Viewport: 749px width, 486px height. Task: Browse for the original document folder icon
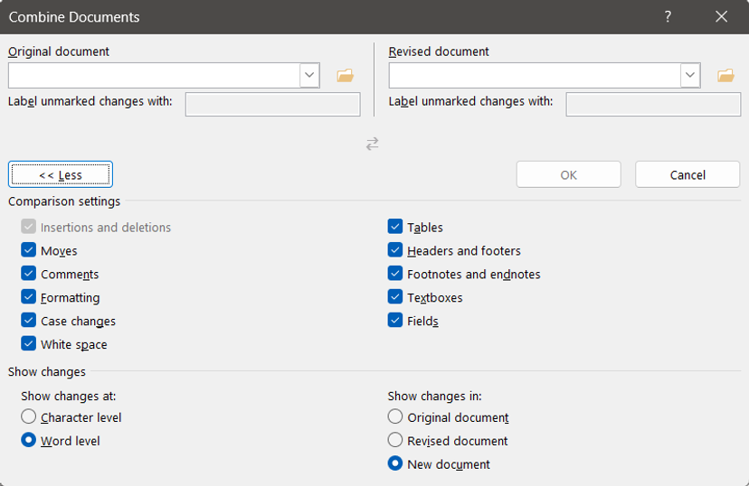345,76
